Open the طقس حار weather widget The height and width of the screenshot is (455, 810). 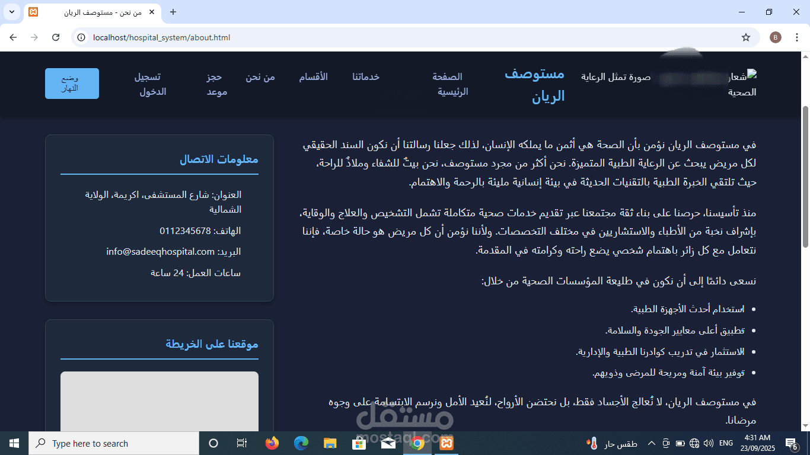[611, 443]
